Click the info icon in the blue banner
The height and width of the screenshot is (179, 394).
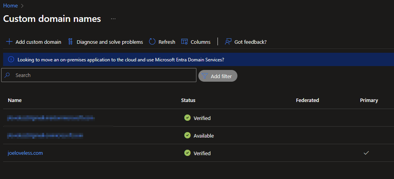pos(11,60)
